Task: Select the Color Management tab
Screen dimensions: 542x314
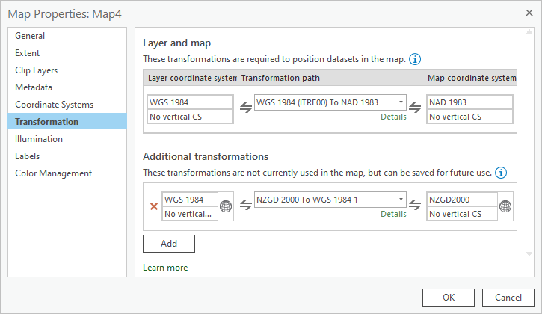Action: [54, 173]
